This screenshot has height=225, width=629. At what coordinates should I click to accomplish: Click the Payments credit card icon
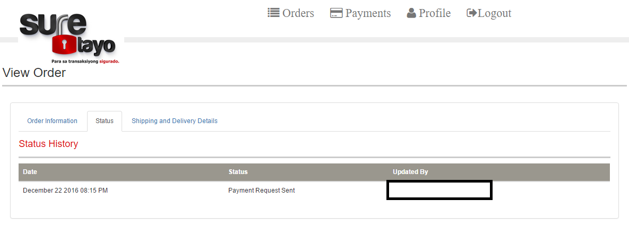(336, 13)
